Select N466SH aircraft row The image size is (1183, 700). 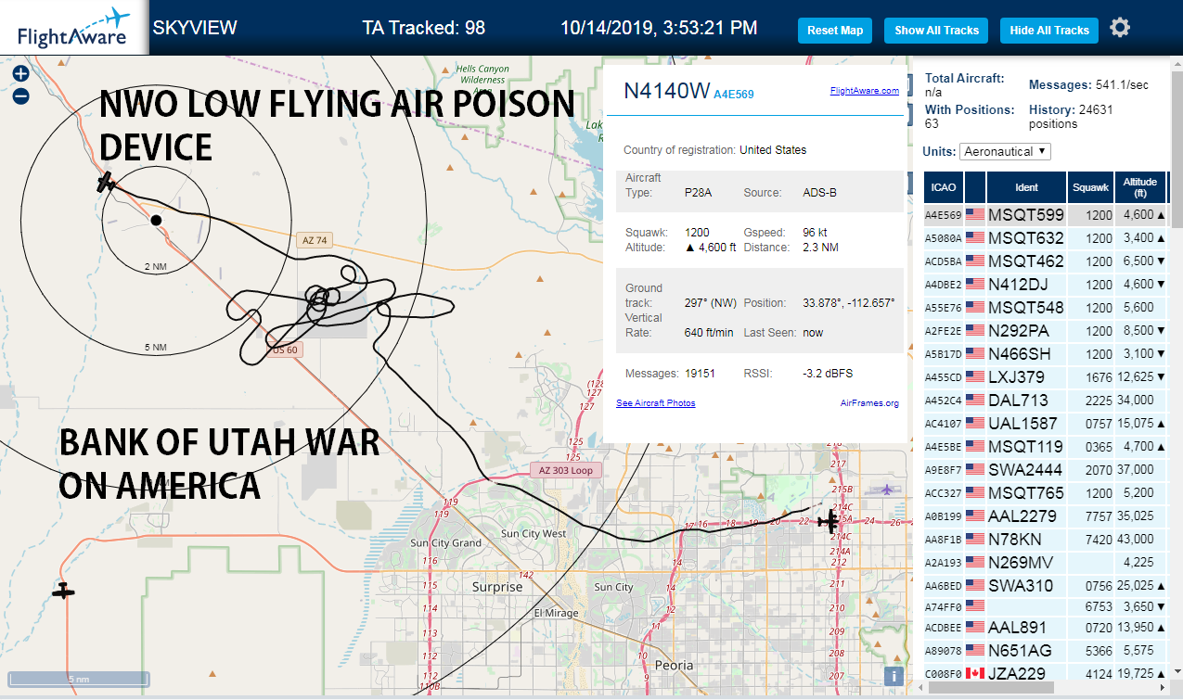[1045, 354]
